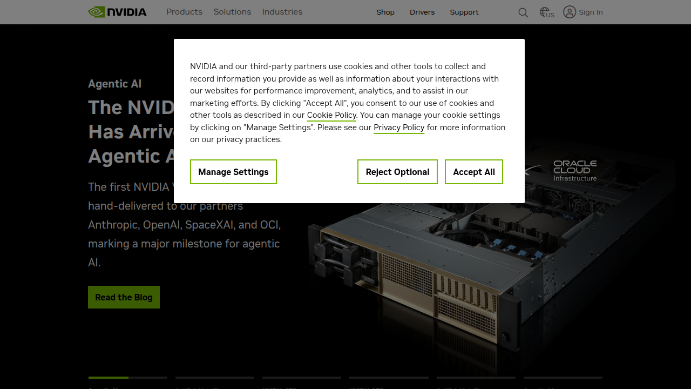
Task: Select the first carousel slide indicator
Action: [128, 378]
